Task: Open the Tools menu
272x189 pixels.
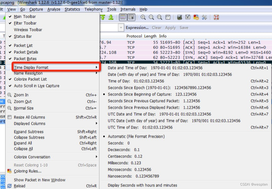Action: point(111,9)
